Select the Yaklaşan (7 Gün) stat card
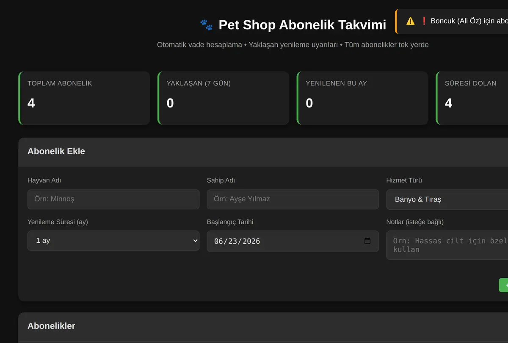This screenshot has width=508, height=343. coord(224,98)
